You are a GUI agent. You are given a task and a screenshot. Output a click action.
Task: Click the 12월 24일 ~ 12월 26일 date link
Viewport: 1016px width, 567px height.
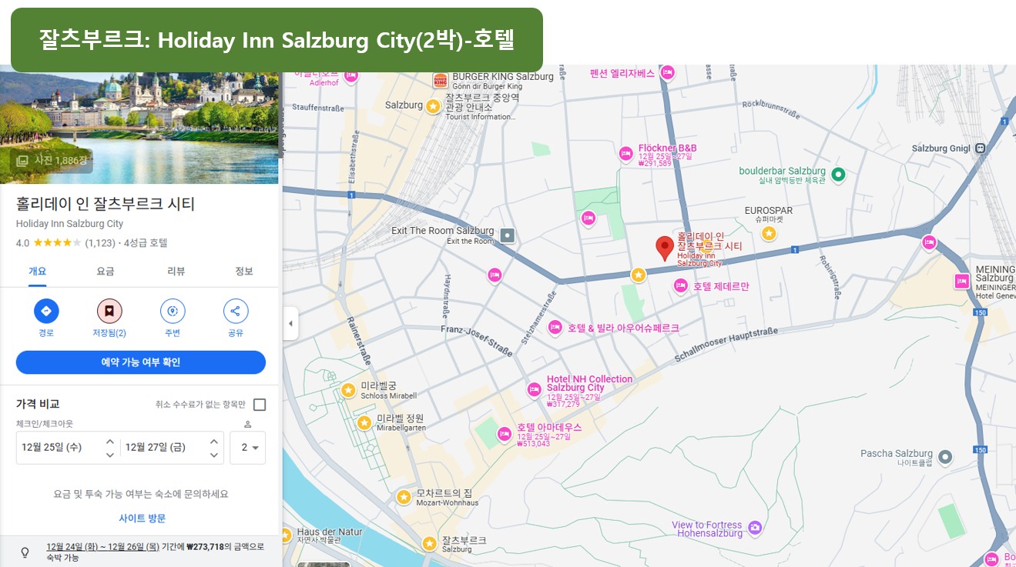coord(102,547)
